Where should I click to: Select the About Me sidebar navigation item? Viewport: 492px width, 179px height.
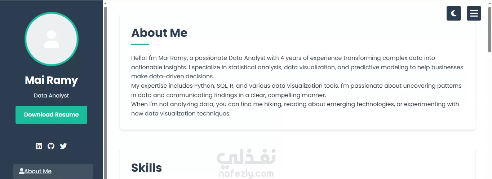click(53, 171)
